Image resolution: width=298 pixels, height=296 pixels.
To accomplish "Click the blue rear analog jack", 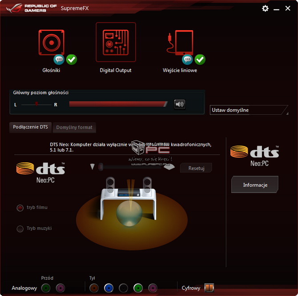I will click(109, 288).
